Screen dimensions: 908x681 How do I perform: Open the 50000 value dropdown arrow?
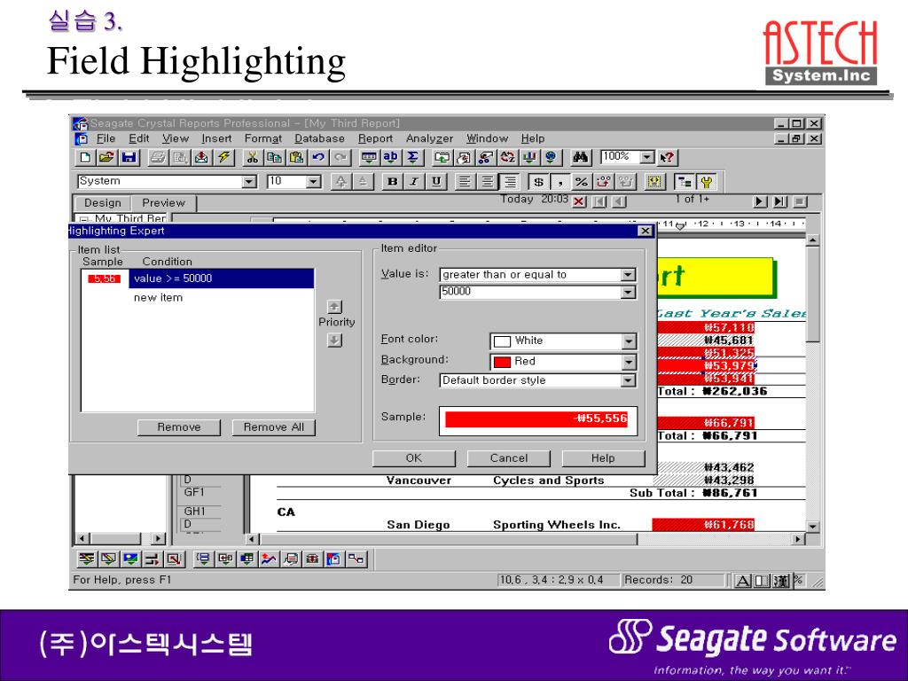coord(628,292)
